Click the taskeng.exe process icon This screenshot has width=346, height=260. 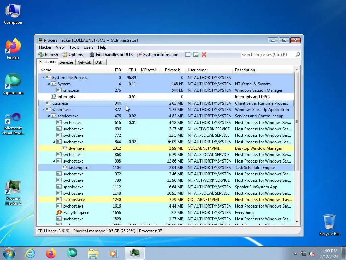(65, 167)
